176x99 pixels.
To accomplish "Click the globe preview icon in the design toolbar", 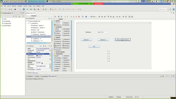I will click(x=86, y=16).
